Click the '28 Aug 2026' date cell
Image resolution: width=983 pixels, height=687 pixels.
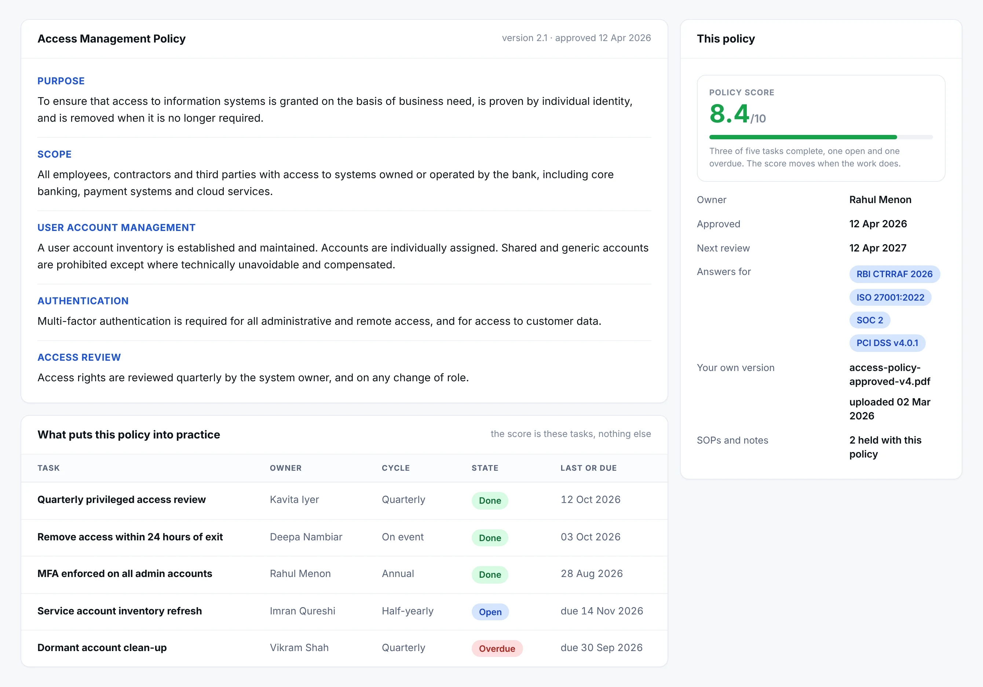click(x=591, y=574)
